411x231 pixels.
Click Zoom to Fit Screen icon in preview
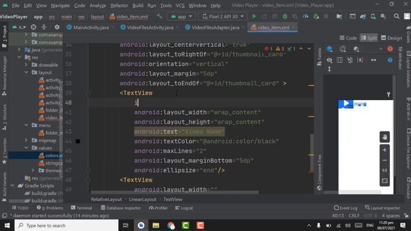[385, 181]
